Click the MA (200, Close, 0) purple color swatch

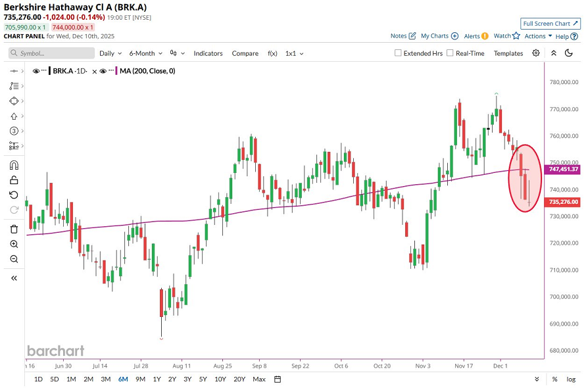[116, 71]
